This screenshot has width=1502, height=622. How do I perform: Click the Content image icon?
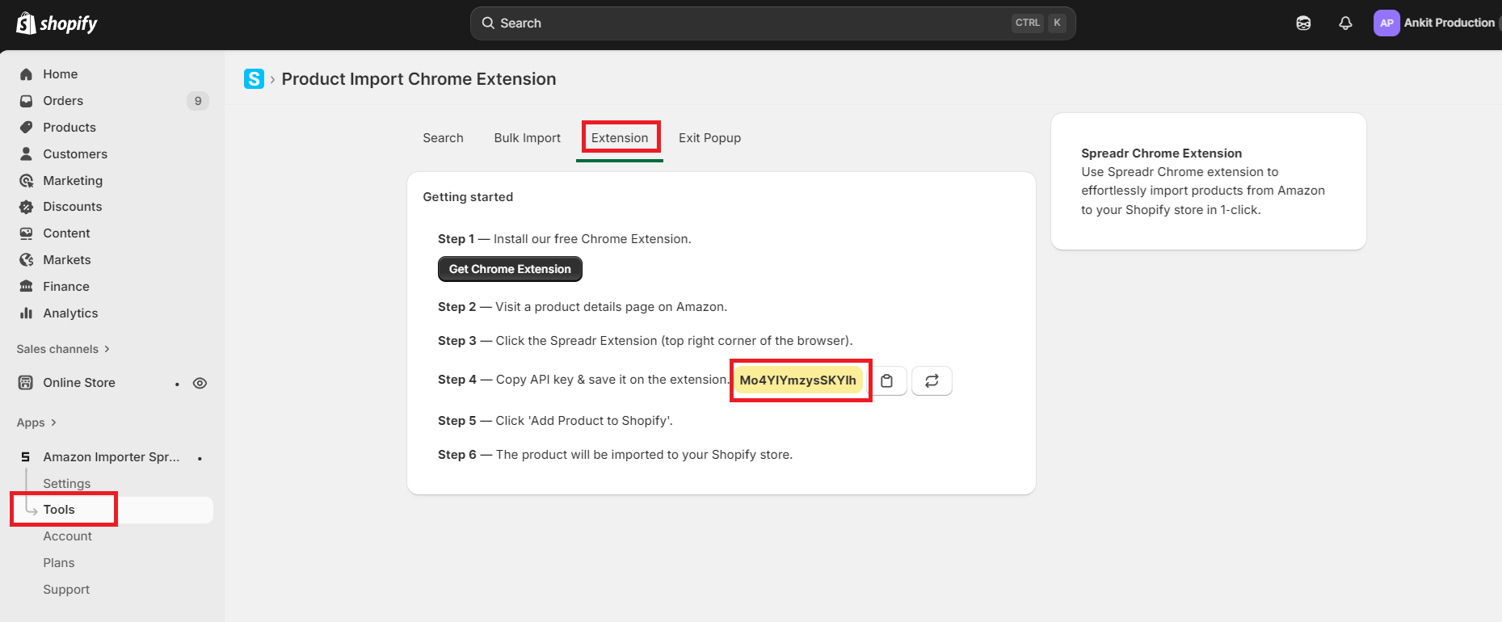(x=27, y=233)
